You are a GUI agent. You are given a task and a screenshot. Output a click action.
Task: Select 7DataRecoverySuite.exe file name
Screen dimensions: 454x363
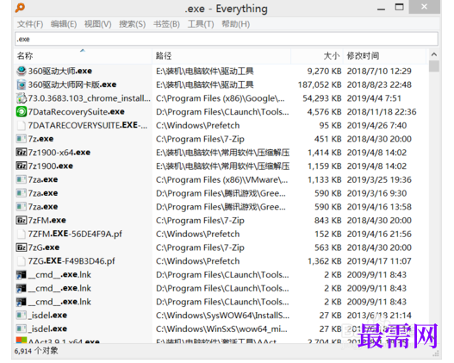(x=76, y=112)
